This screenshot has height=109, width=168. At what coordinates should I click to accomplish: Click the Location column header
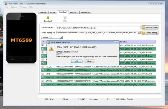(x=124, y=42)
